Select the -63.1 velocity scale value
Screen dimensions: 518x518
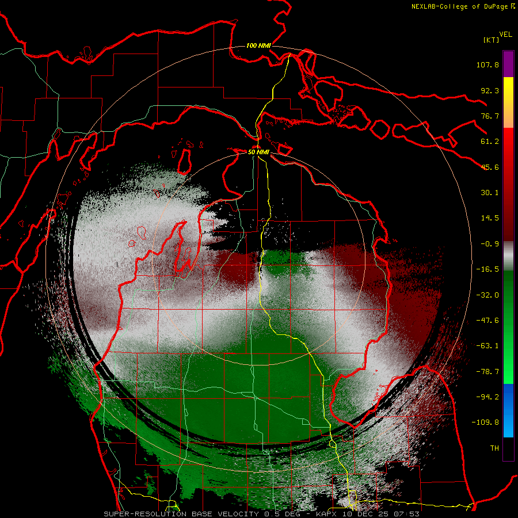(487, 346)
